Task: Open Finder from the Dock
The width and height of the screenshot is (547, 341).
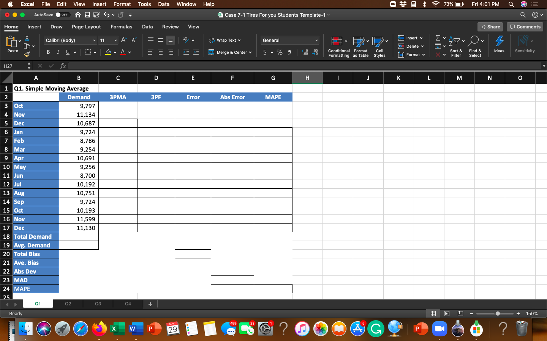Action: click(x=25, y=328)
